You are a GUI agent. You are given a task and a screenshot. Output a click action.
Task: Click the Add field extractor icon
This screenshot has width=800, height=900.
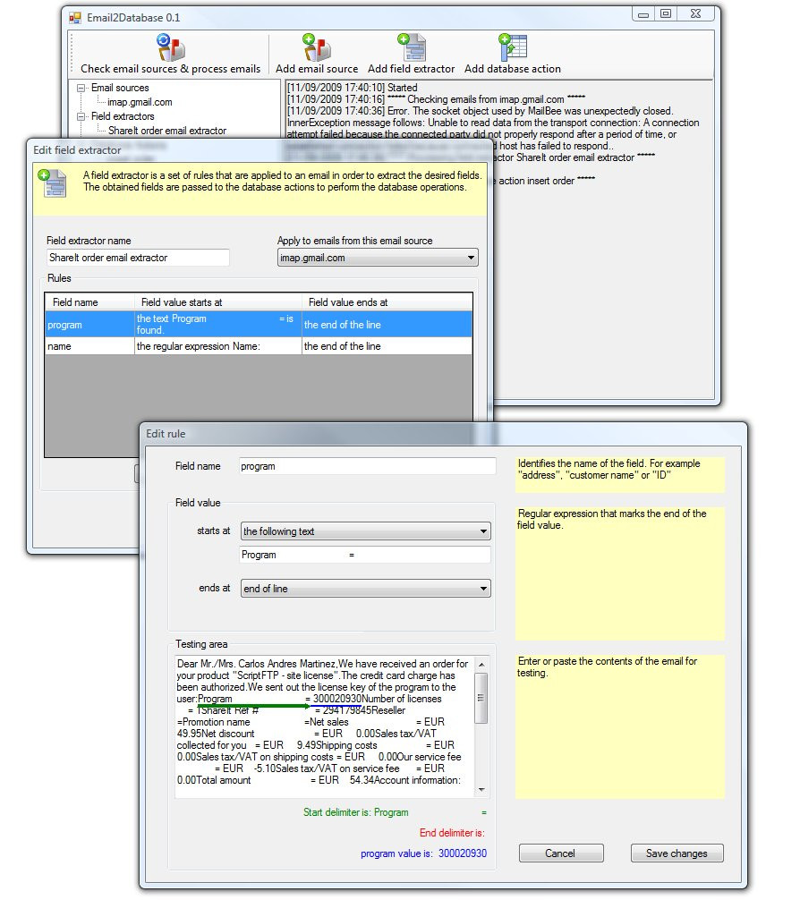(412, 47)
